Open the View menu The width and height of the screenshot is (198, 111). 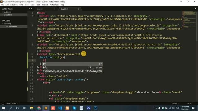click(27, 5)
